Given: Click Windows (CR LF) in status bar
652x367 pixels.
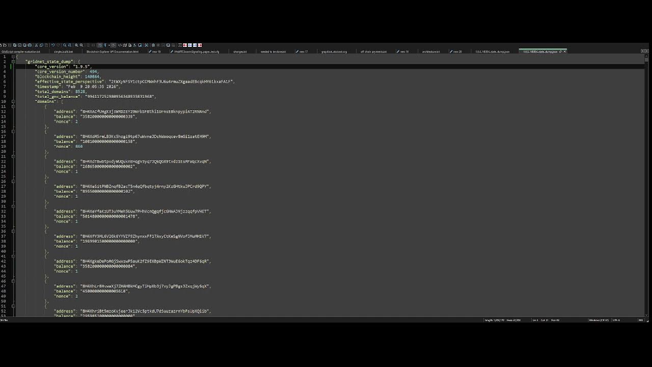Looking at the screenshot, I should pos(599,320).
